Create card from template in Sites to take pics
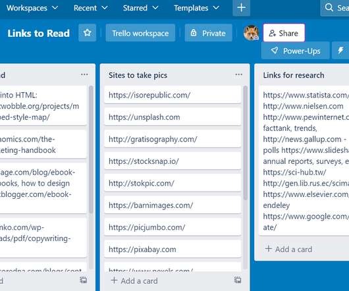349x291 pixels. pyautogui.click(x=238, y=280)
